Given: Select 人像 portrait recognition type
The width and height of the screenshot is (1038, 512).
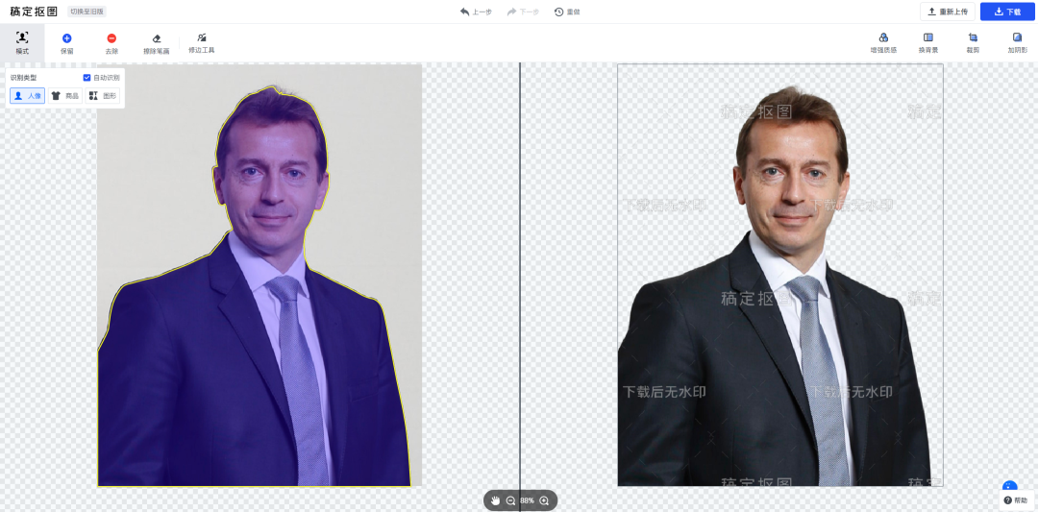Looking at the screenshot, I should point(27,96).
